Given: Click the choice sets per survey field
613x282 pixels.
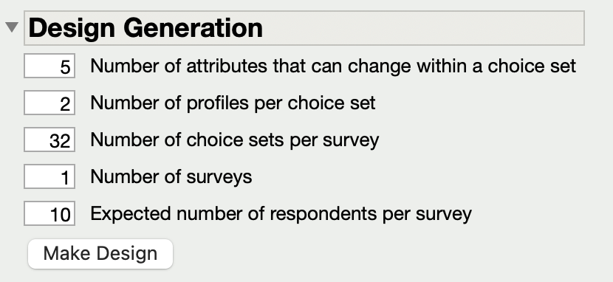Looking at the screenshot, I should point(49,140).
